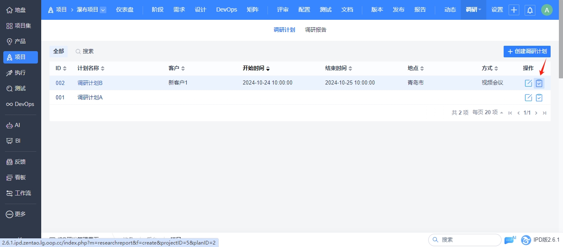Open the AI chat icon at bottom
Viewport: 563px width, 247px height.
point(510,240)
